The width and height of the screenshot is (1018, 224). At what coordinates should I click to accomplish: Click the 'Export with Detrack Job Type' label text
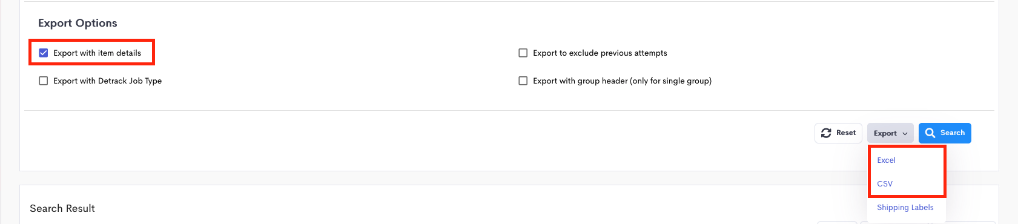tap(107, 81)
